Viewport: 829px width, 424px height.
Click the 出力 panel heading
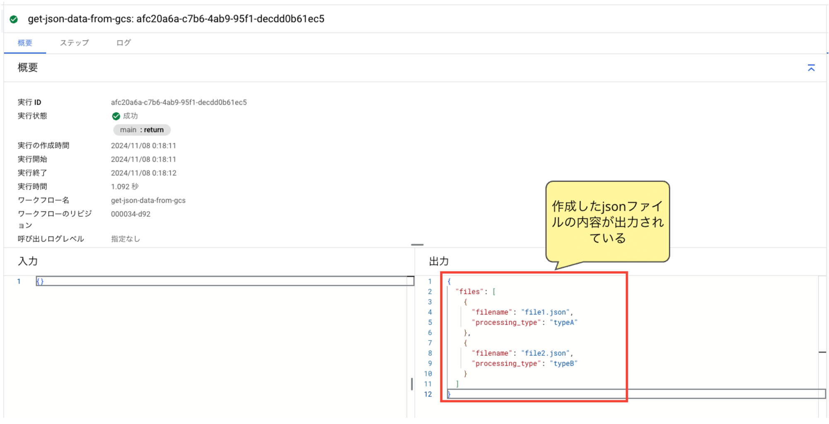439,261
